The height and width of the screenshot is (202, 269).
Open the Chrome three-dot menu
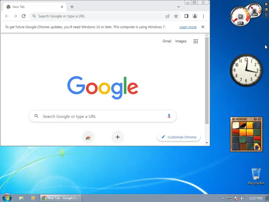click(204, 16)
